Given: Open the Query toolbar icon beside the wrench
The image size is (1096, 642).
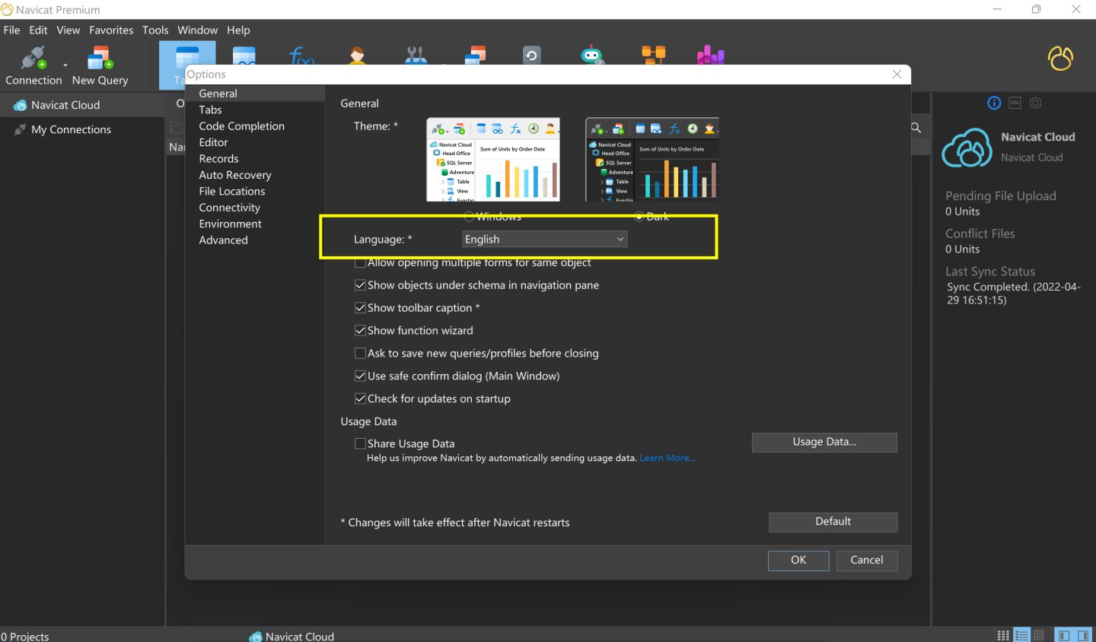Looking at the screenshot, I should [475, 56].
